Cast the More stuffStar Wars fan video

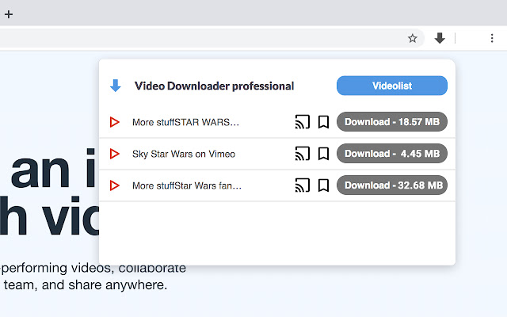(x=303, y=185)
